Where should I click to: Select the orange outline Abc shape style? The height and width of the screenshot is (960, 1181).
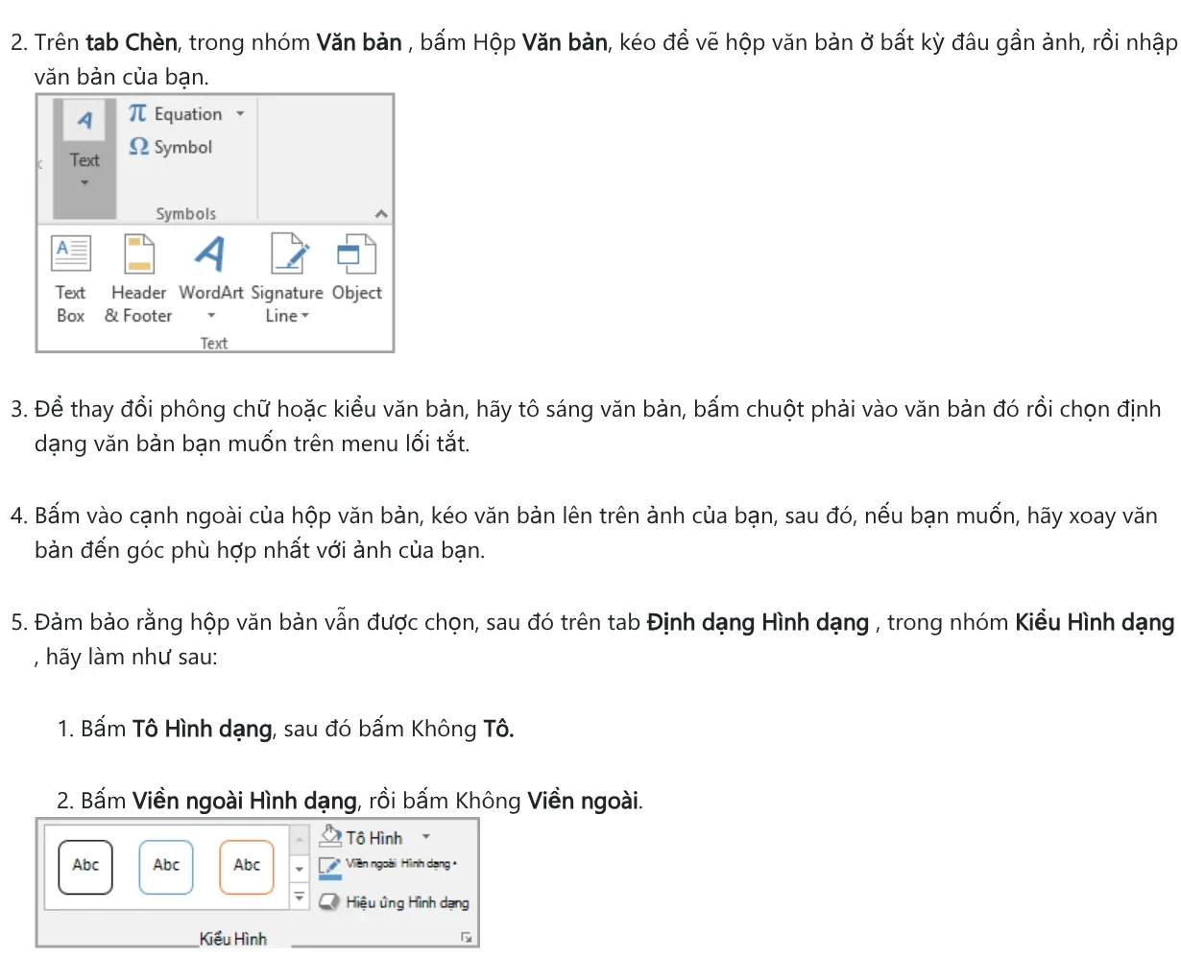(247, 867)
